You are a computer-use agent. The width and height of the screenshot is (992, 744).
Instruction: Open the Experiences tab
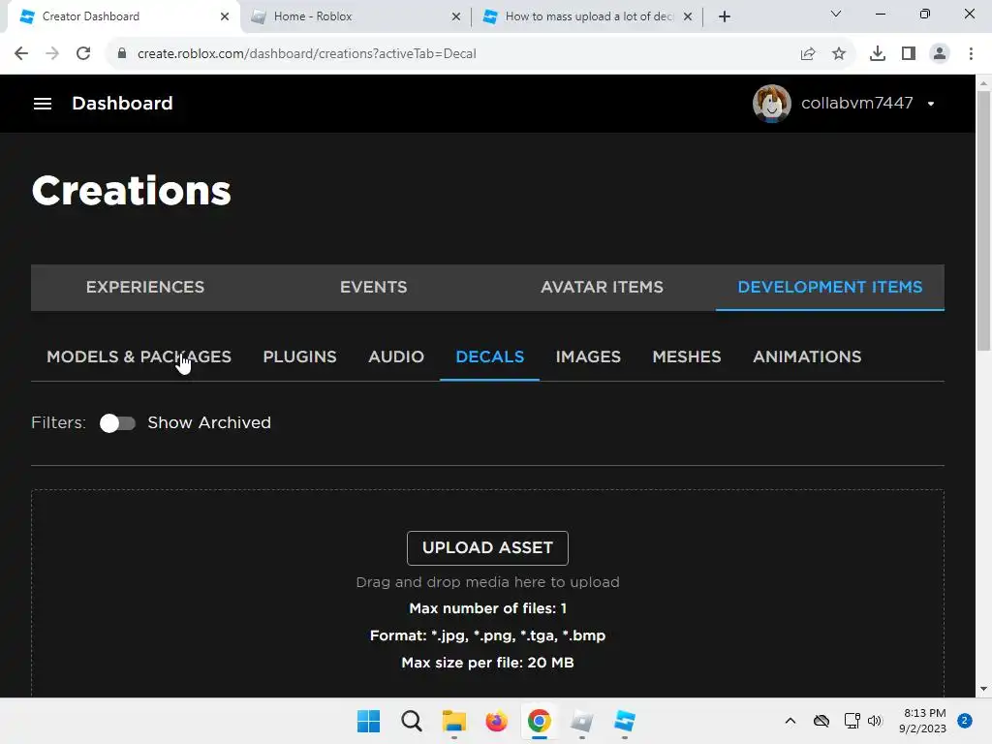pyautogui.click(x=145, y=287)
